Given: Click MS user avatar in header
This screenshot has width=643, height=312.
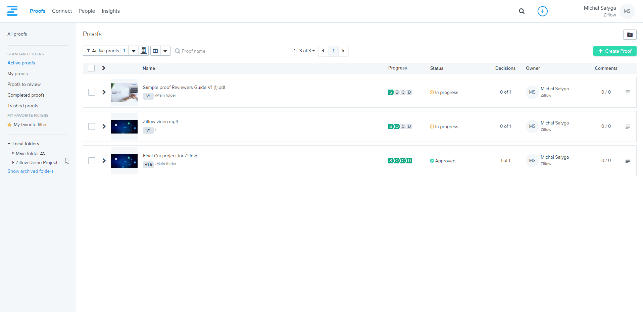Looking at the screenshot, I should (627, 11).
